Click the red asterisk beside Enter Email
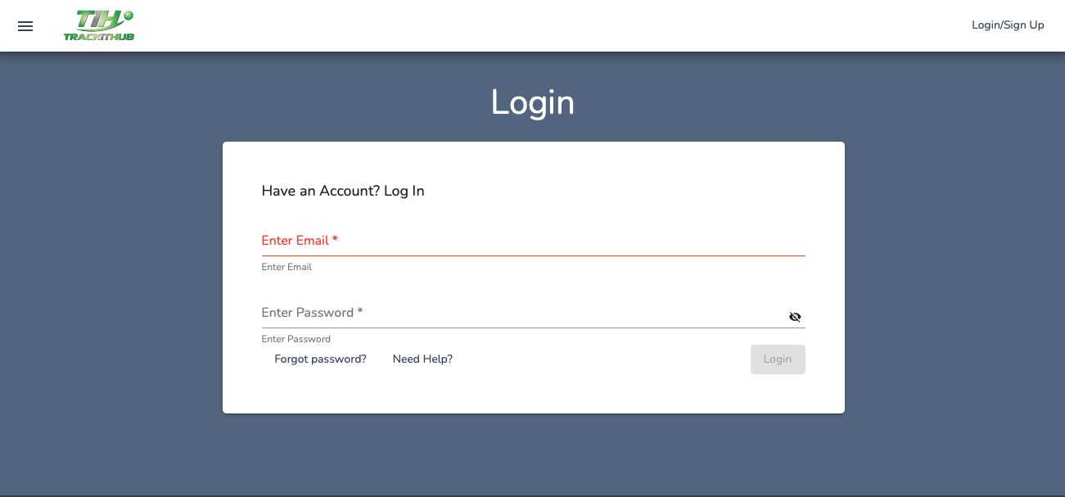This screenshot has width=1065, height=497. [x=336, y=240]
